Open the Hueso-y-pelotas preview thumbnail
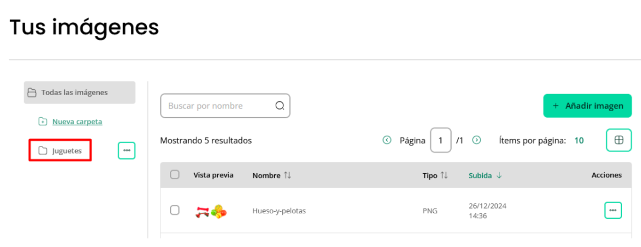The image size is (641, 247). 211,211
